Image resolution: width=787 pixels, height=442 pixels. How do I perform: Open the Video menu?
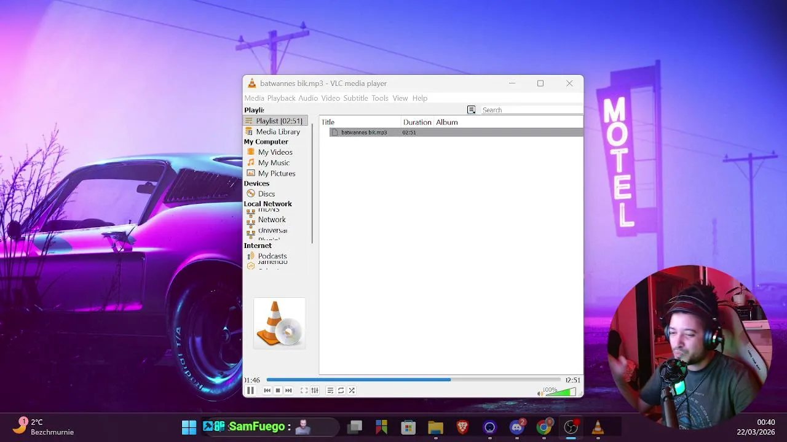point(330,98)
